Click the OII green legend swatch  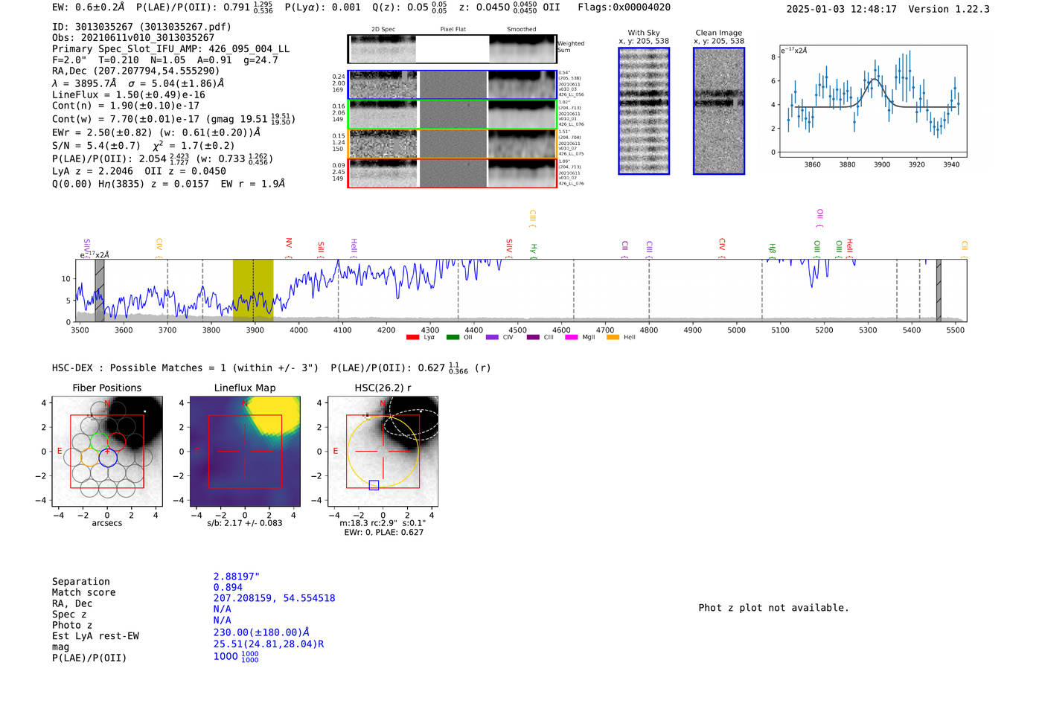point(453,337)
